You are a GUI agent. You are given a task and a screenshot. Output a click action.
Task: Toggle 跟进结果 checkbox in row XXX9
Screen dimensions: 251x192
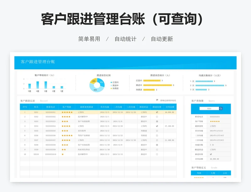pos(157,150)
